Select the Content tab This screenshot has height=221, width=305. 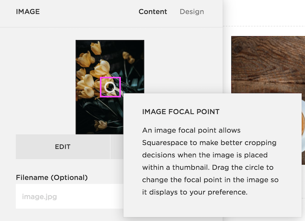point(153,12)
